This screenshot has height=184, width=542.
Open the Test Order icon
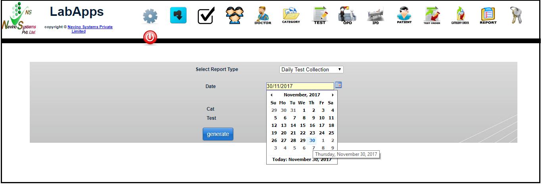(x=432, y=16)
